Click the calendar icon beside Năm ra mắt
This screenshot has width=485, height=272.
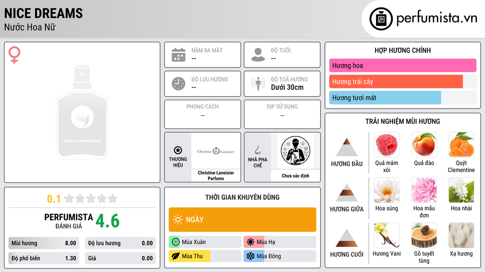coord(179,55)
